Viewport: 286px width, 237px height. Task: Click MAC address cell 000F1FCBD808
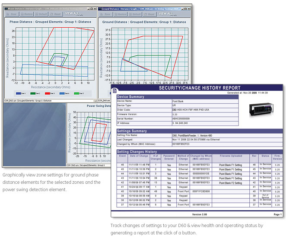click(x=201, y=192)
